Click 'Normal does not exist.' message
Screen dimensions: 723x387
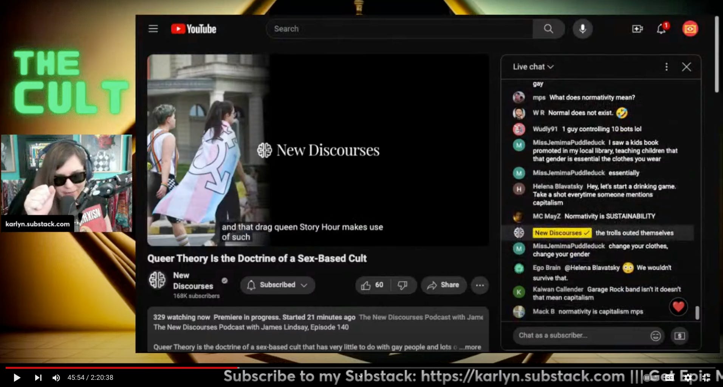point(581,113)
